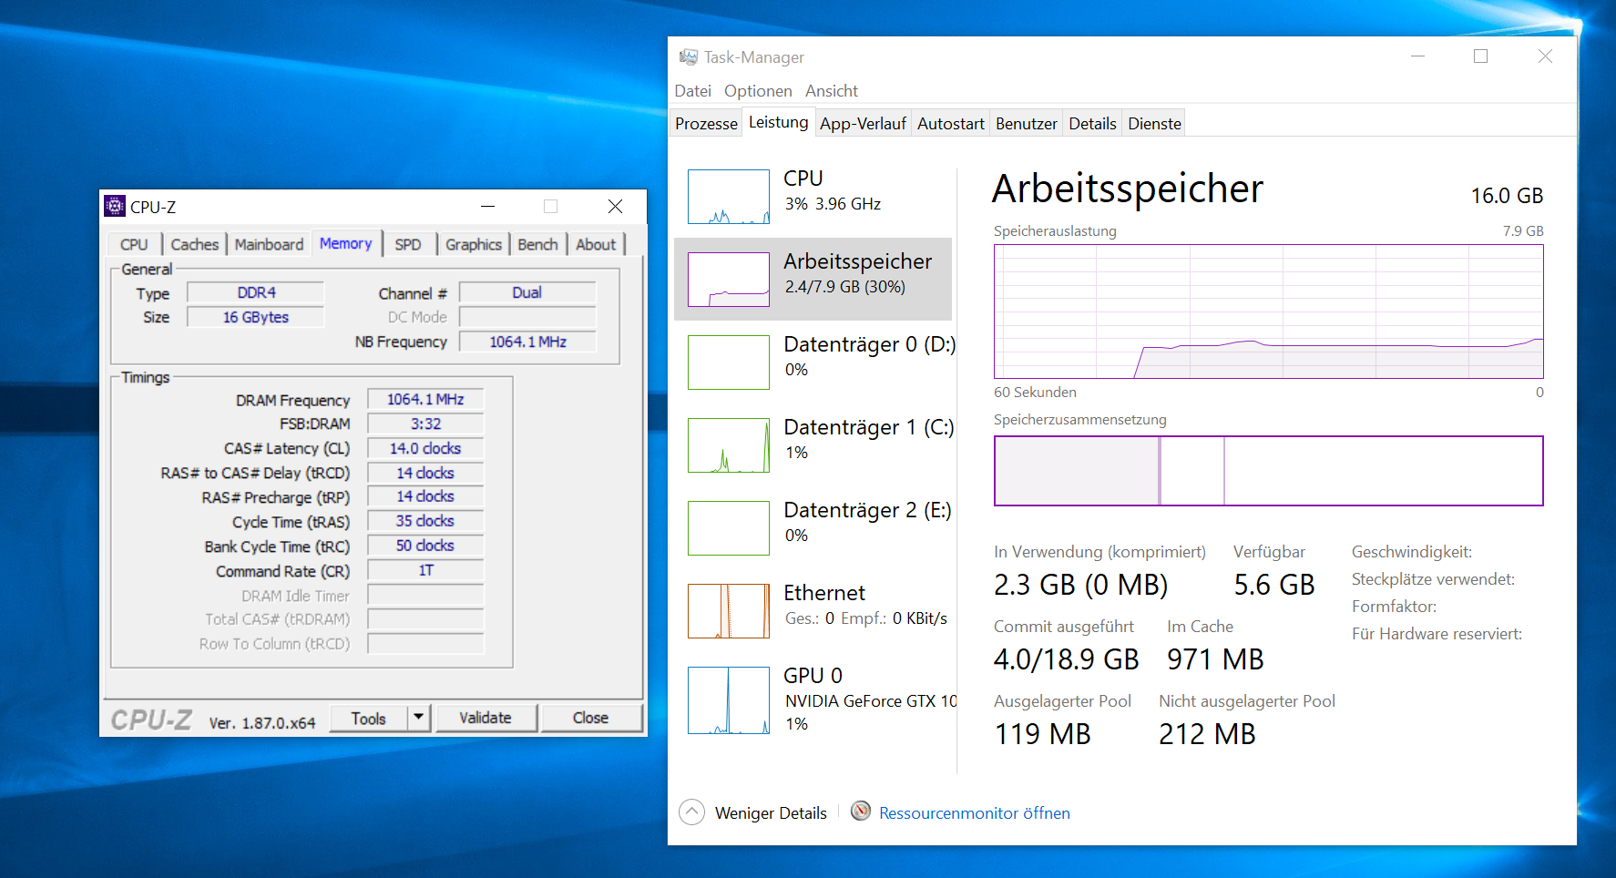Click the Speicherzusammensetzung memory composition bar
The height and width of the screenshot is (878, 1616).
1268,471
